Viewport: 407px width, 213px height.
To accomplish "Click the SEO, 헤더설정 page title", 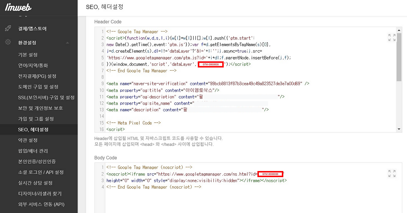I will [105, 7].
